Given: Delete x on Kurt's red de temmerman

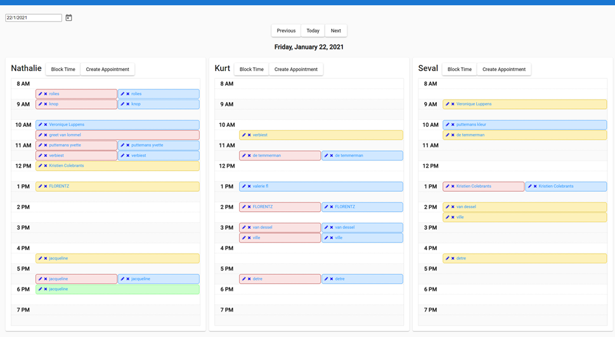Looking at the screenshot, I should (x=249, y=155).
